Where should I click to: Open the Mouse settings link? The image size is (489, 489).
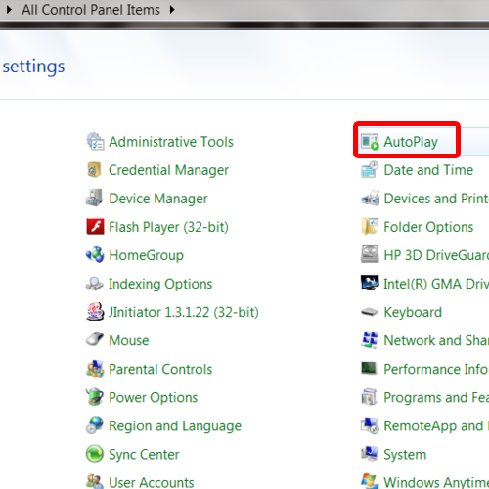(x=129, y=340)
